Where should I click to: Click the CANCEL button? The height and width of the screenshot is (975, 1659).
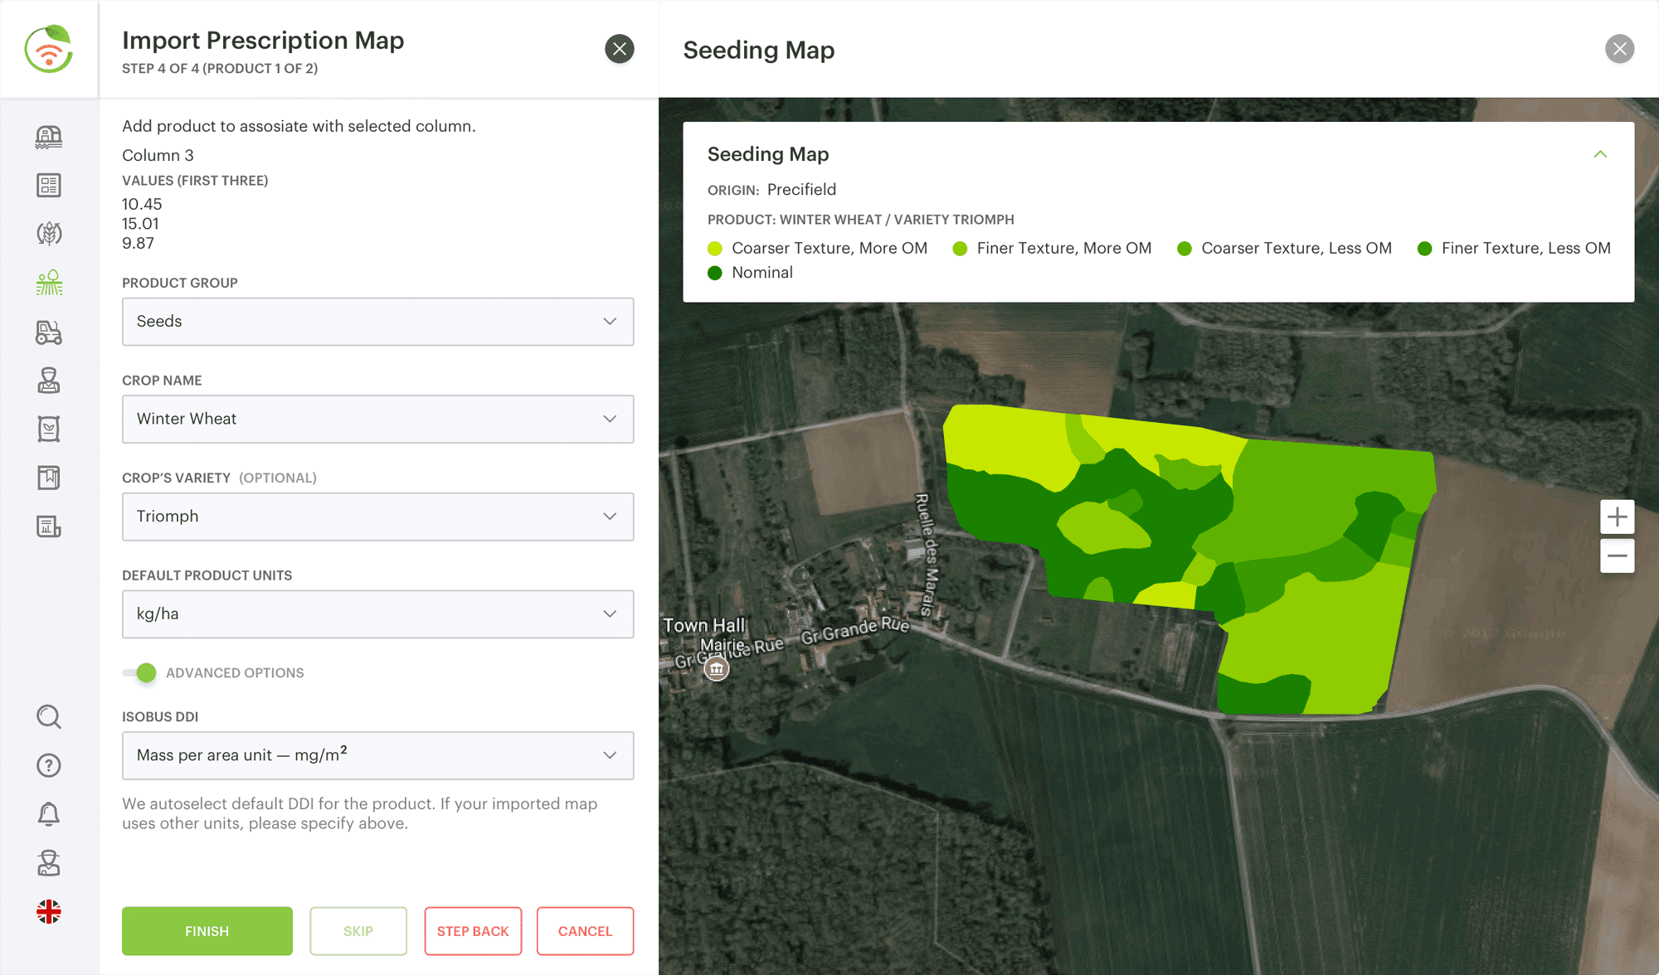point(585,931)
